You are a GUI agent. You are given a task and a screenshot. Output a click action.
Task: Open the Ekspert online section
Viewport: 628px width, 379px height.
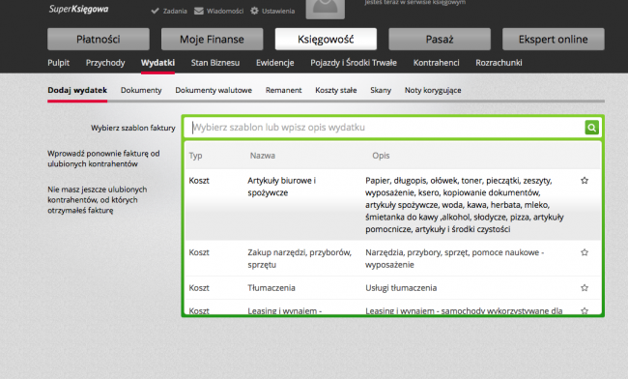pyautogui.click(x=553, y=39)
